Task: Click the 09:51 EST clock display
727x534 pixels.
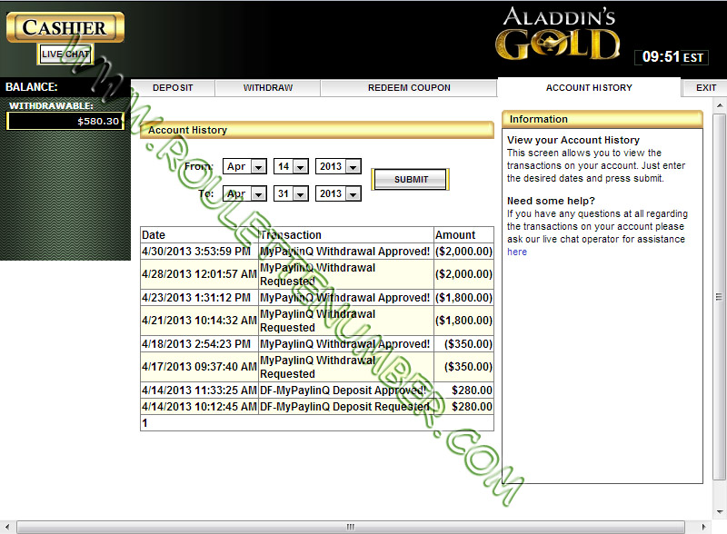Action: coord(672,57)
